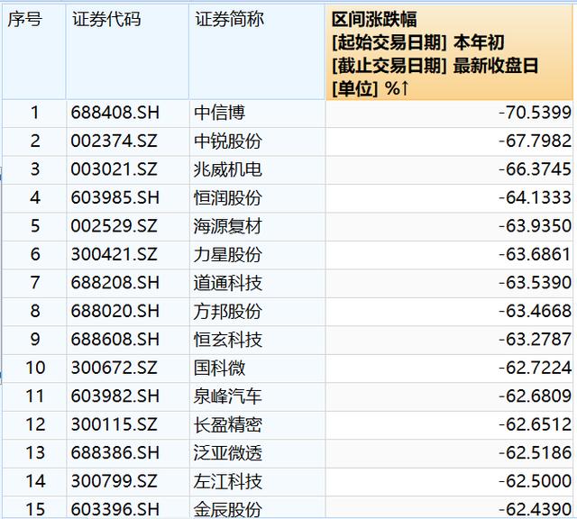Screen dimensions: 577x519
Task: Select the 兆威机电 name cell
Action: click(x=258, y=169)
